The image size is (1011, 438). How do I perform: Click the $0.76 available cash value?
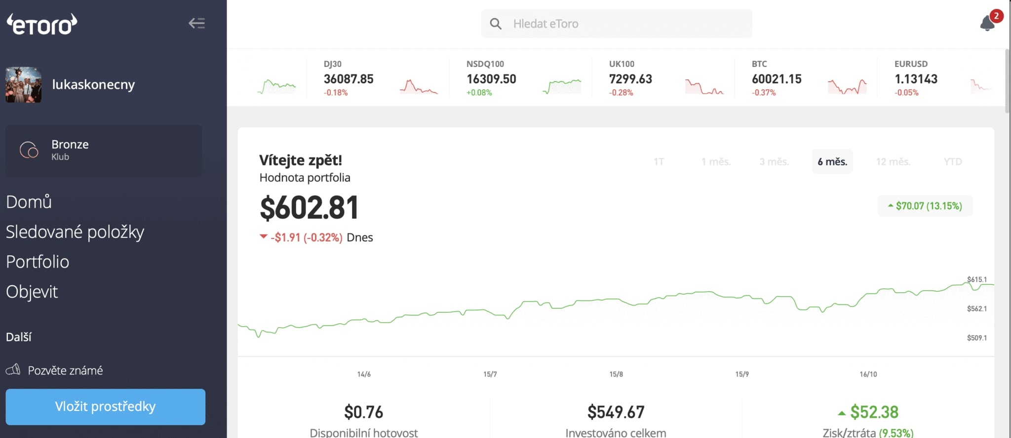click(x=364, y=412)
